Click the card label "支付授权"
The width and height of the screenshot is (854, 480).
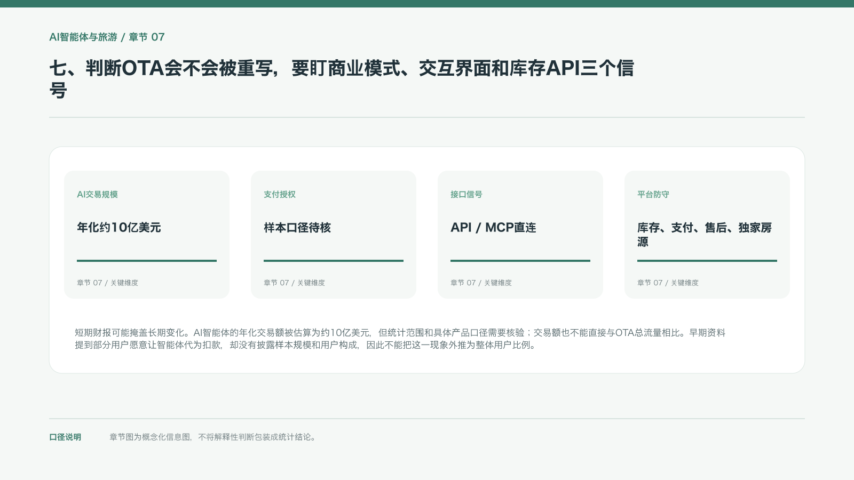(280, 195)
